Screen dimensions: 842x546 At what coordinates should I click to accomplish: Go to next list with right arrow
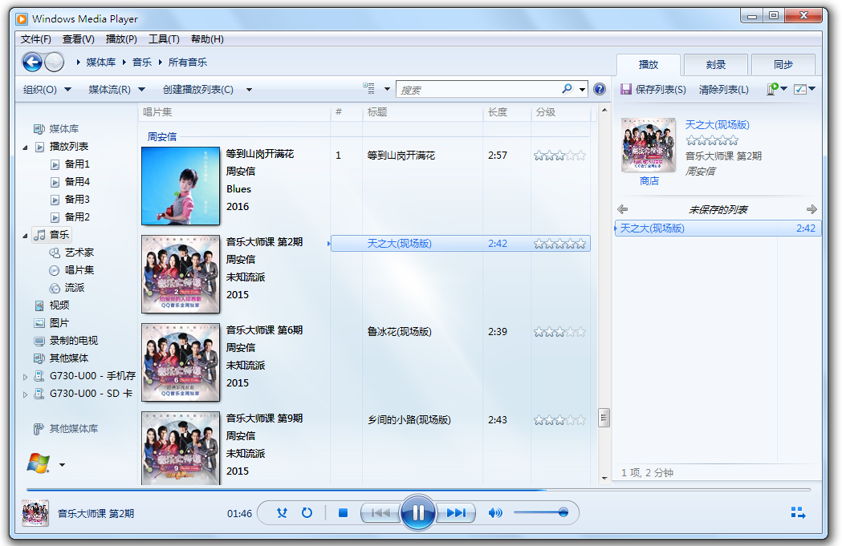point(811,209)
